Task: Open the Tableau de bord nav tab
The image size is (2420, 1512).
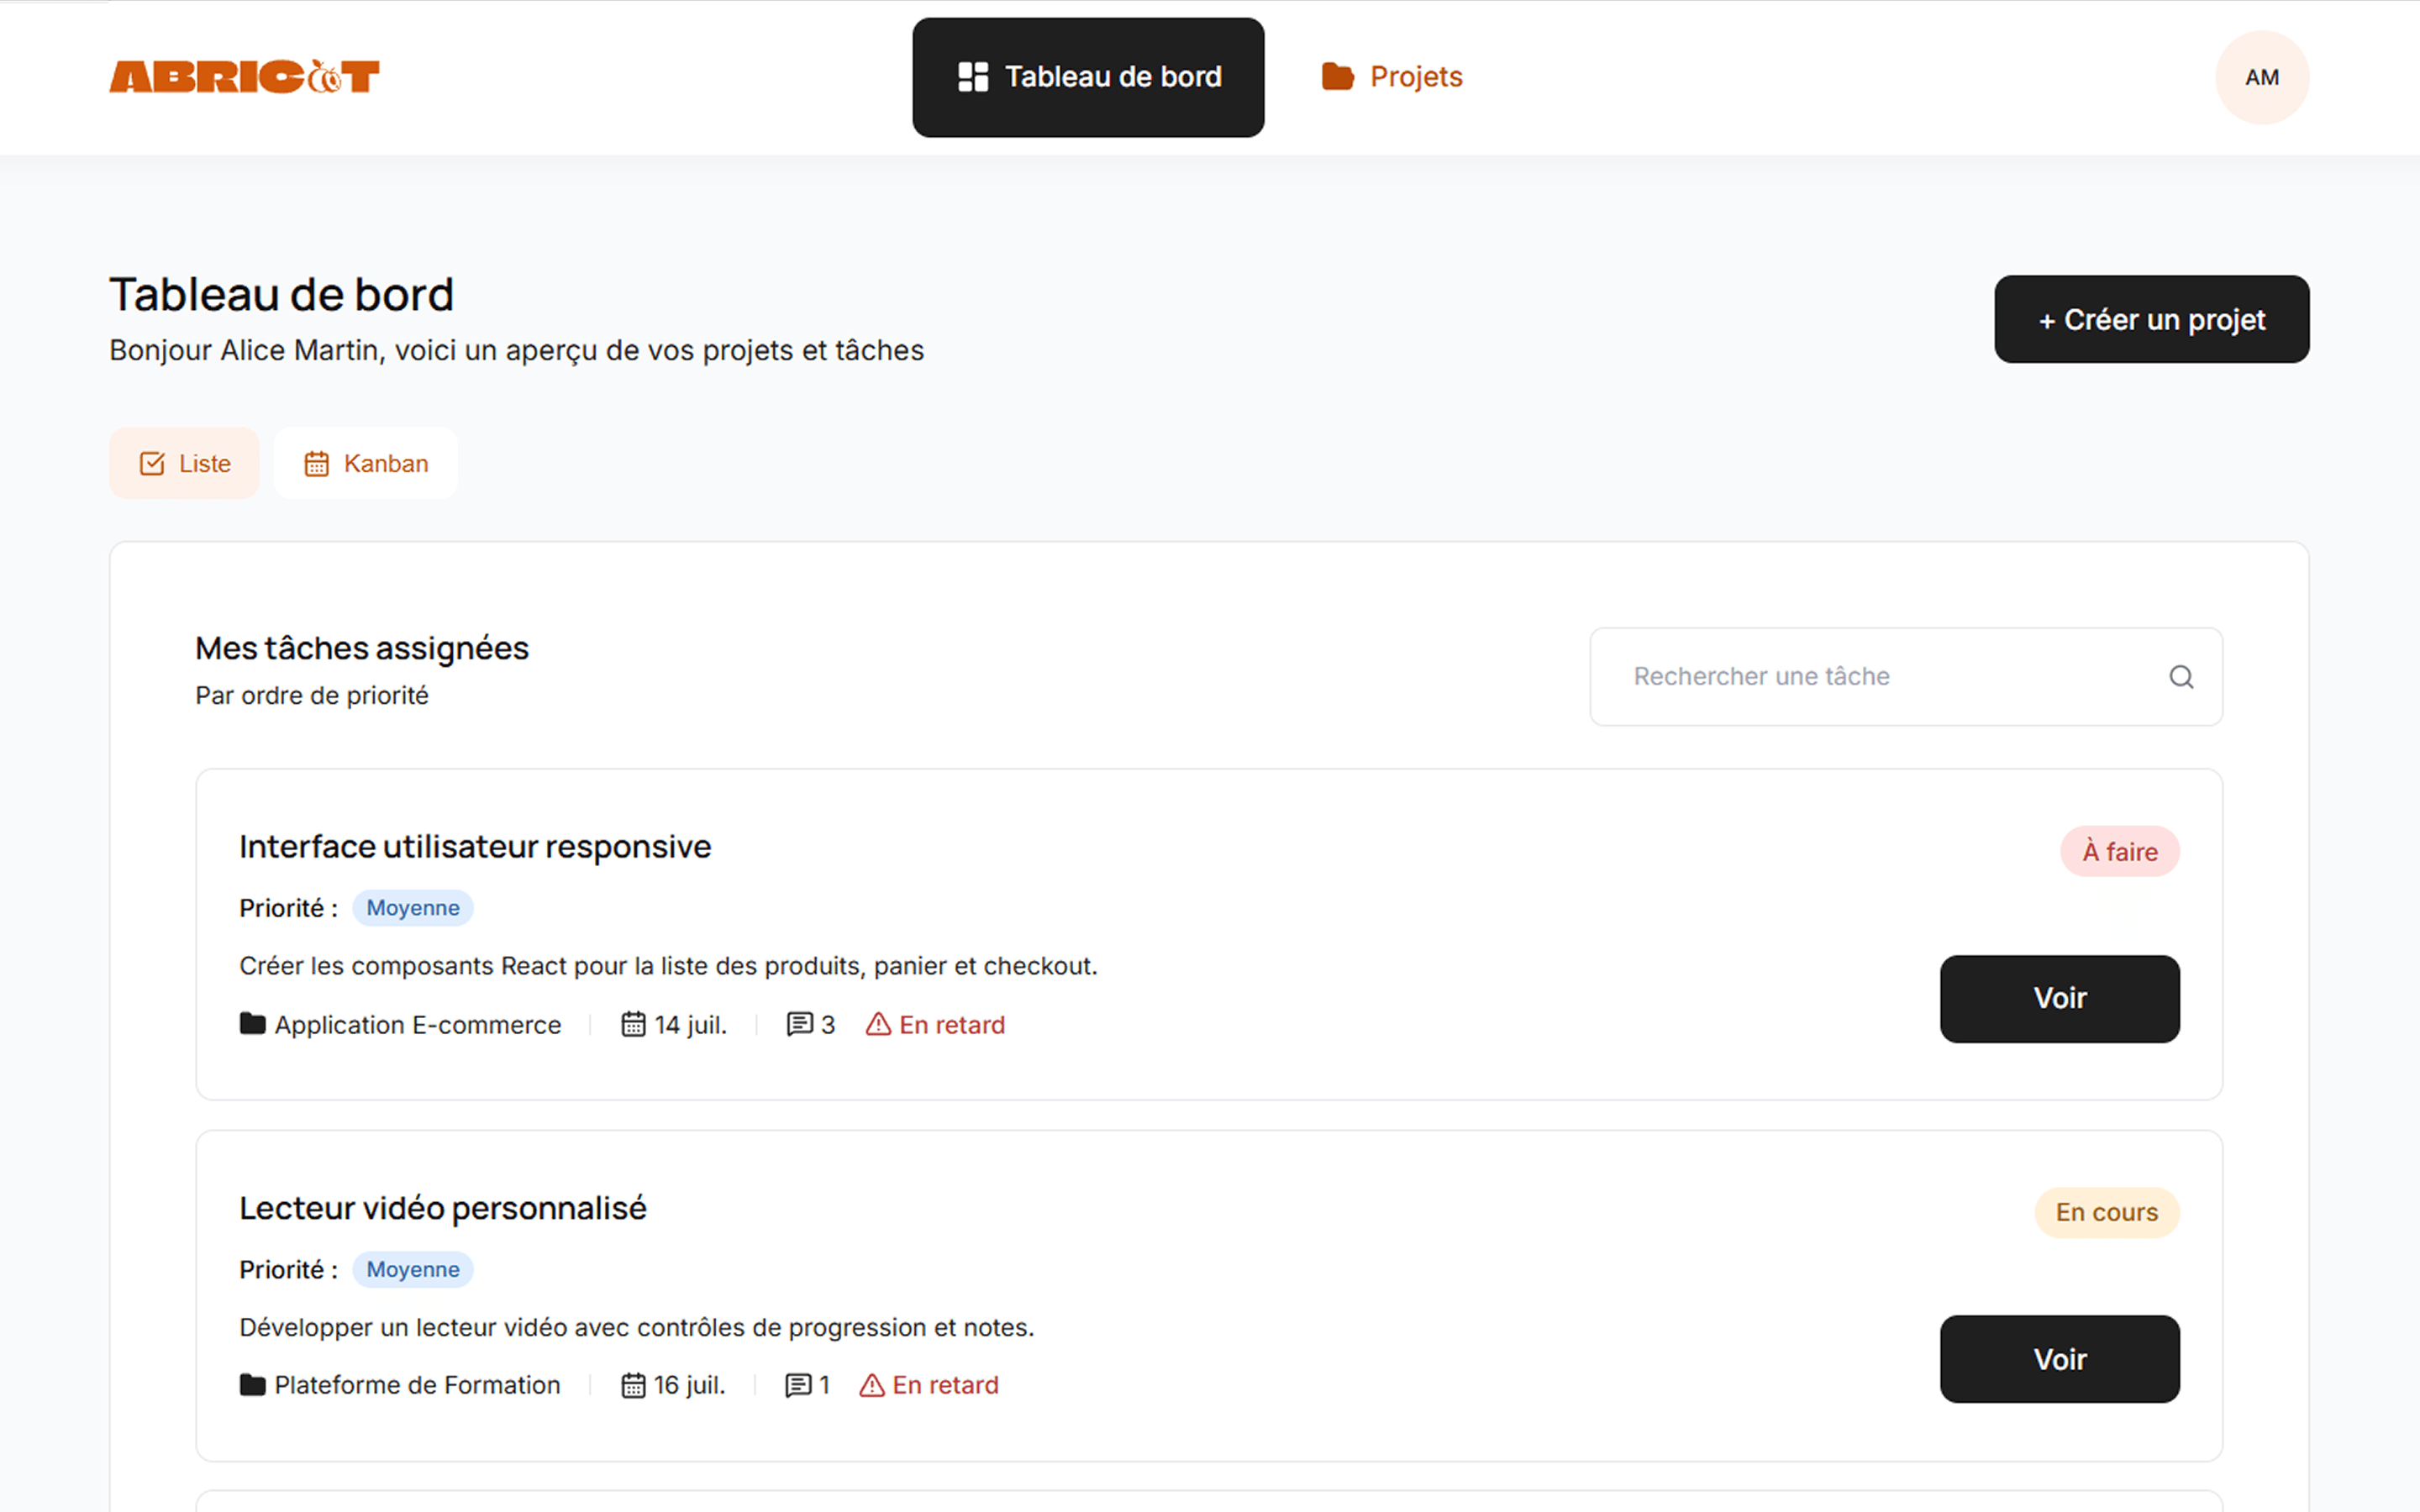Action: [1088, 77]
